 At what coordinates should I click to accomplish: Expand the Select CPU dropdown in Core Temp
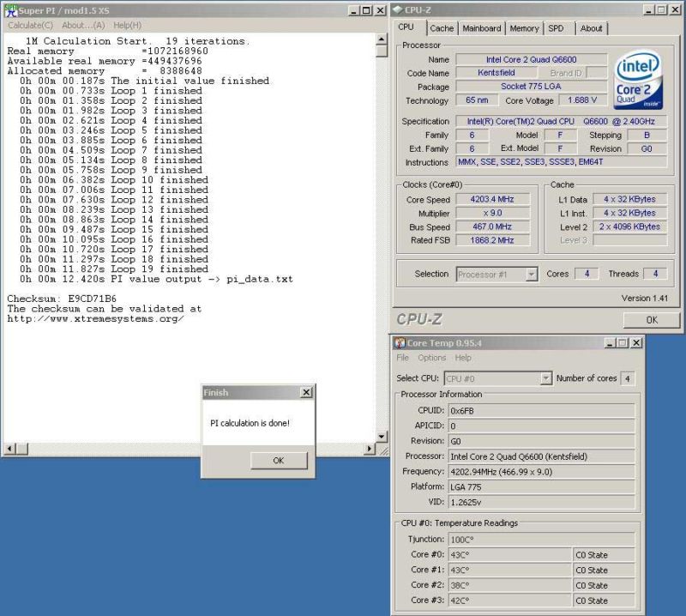pos(545,378)
